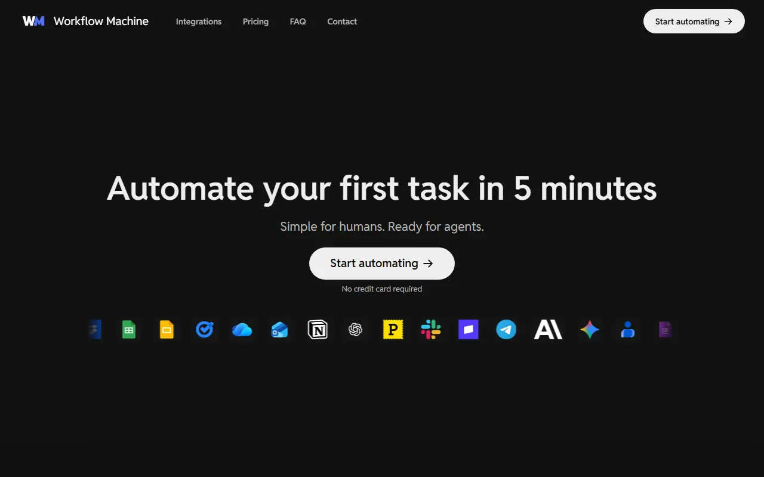Image resolution: width=764 pixels, height=477 pixels.
Task: Click the Slack integration icon
Action: (430, 330)
